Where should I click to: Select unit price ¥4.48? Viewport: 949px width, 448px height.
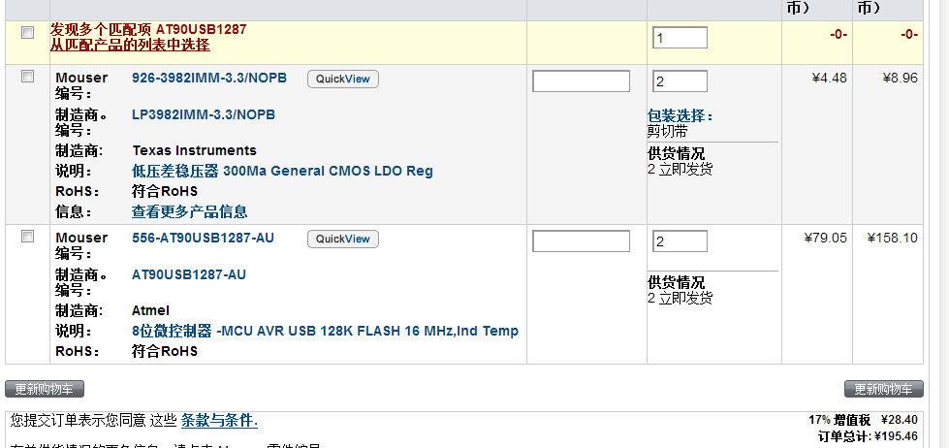pos(829,78)
